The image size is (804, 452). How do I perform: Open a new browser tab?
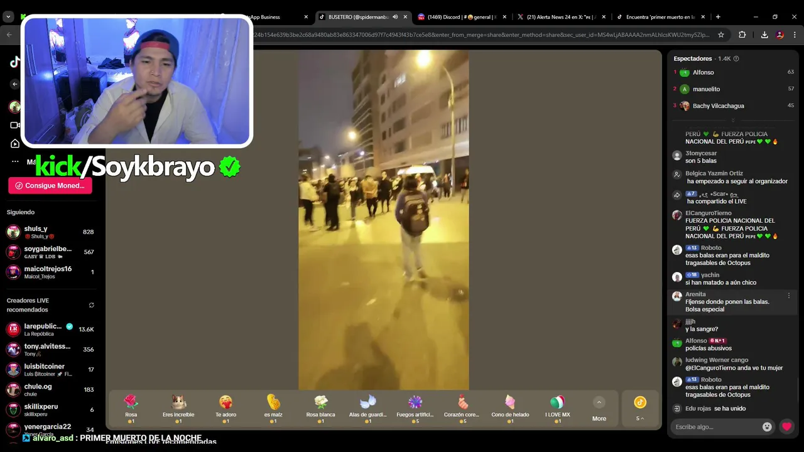click(x=718, y=17)
